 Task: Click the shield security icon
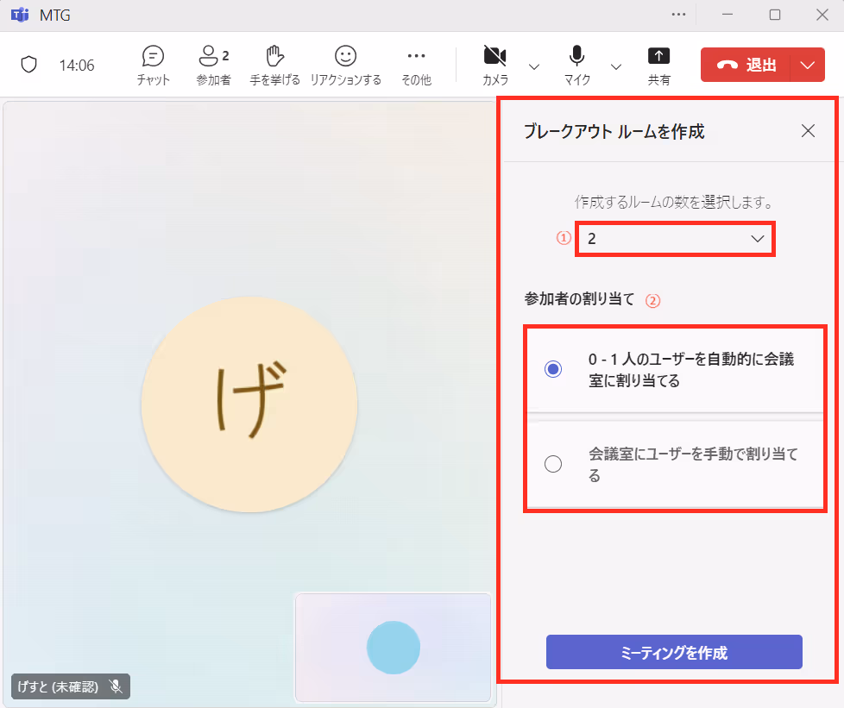tap(28, 65)
